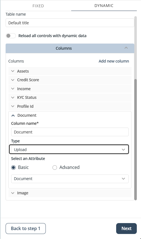Click the Next button
The image size is (141, 239).
(126, 228)
